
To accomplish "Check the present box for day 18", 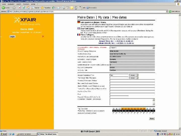I will (123, 113).
